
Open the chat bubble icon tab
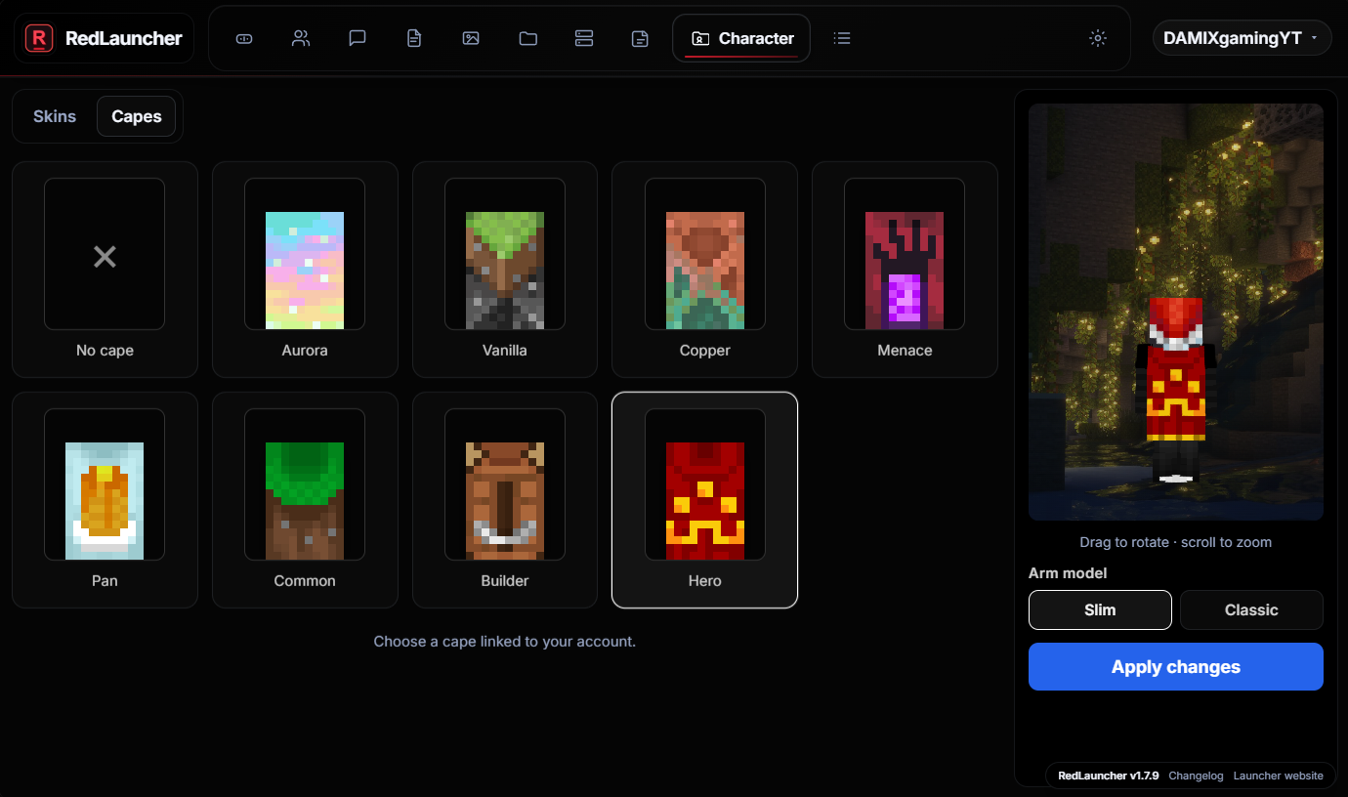[358, 38]
